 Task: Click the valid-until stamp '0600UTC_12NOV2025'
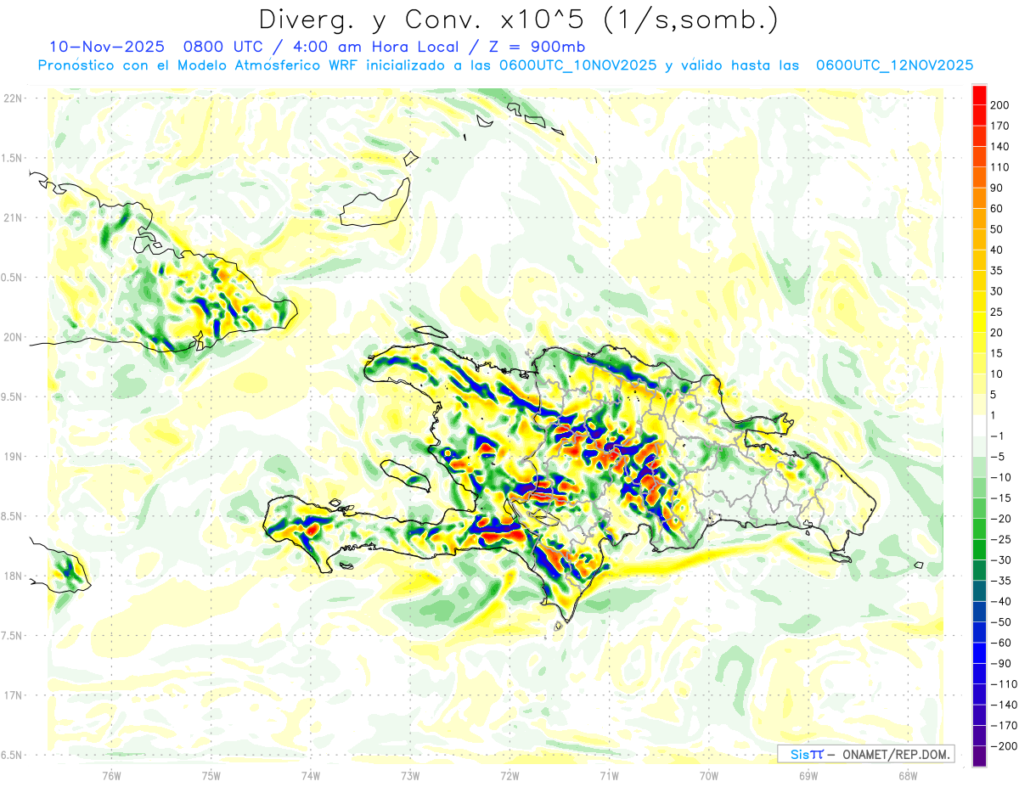point(894,65)
